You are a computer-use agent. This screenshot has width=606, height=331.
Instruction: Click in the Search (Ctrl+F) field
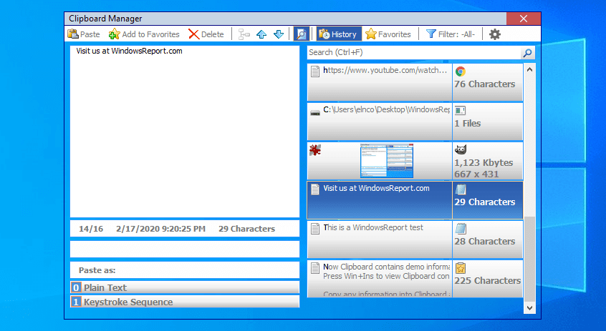click(413, 52)
